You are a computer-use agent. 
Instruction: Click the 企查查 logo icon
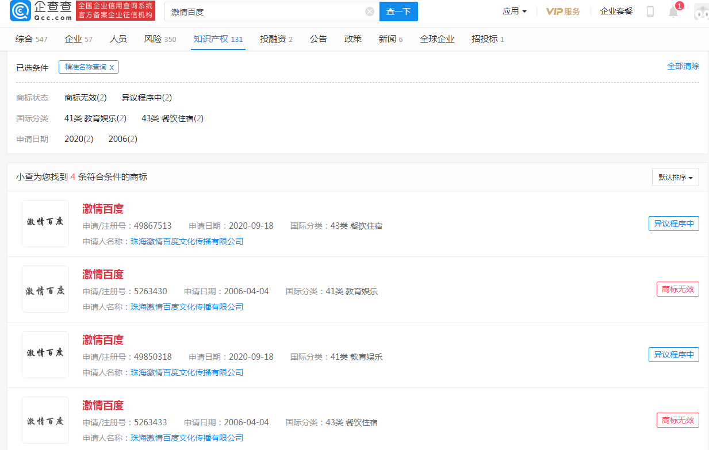click(20, 10)
